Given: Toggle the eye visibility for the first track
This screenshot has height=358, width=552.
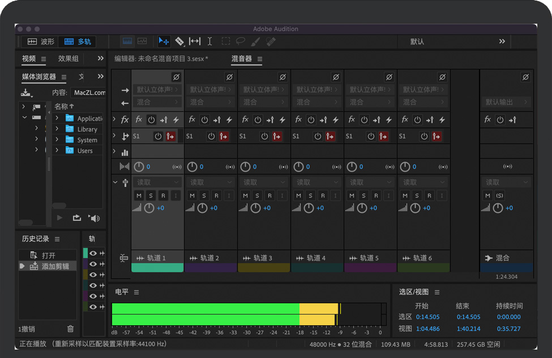Looking at the screenshot, I should [93, 254].
